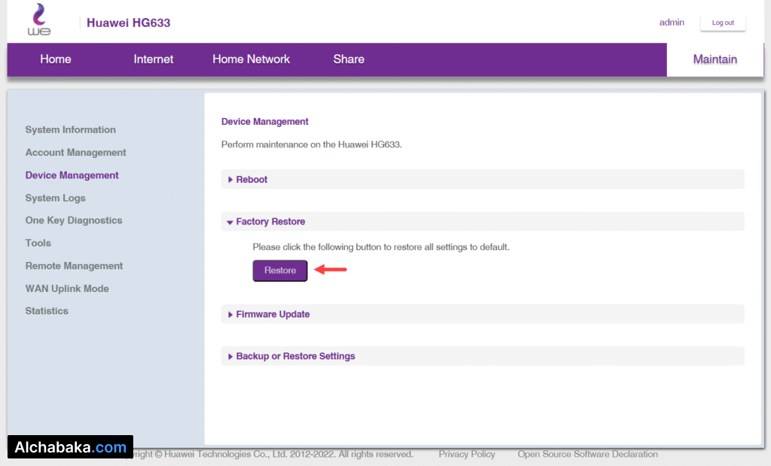
Task: Open System Information in sidebar
Action: [x=71, y=130]
